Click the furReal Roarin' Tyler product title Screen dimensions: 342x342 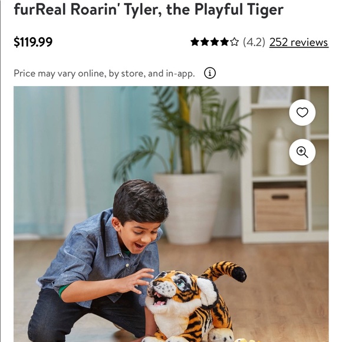(149, 9)
